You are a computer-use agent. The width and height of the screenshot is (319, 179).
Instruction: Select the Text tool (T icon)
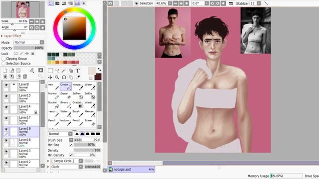(x=78, y=71)
